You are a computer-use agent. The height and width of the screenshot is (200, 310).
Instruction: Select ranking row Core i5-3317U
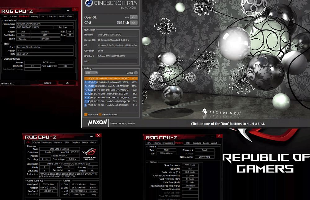[111, 105]
